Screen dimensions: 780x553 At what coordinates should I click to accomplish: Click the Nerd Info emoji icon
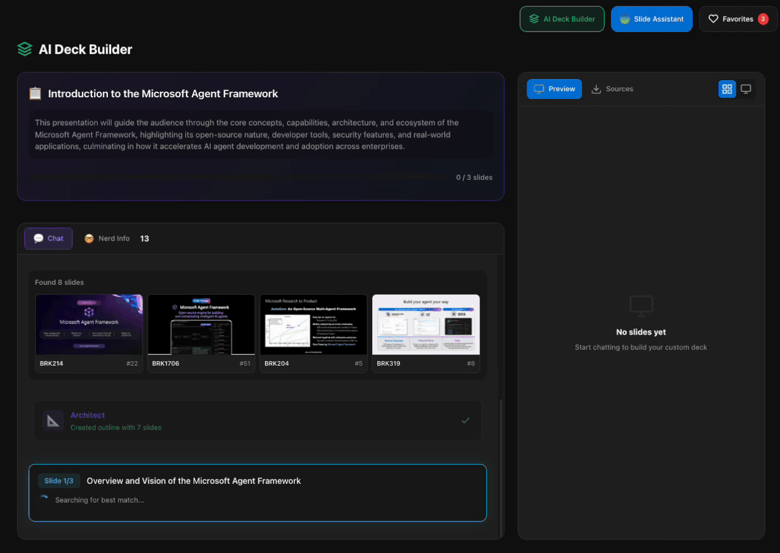89,238
